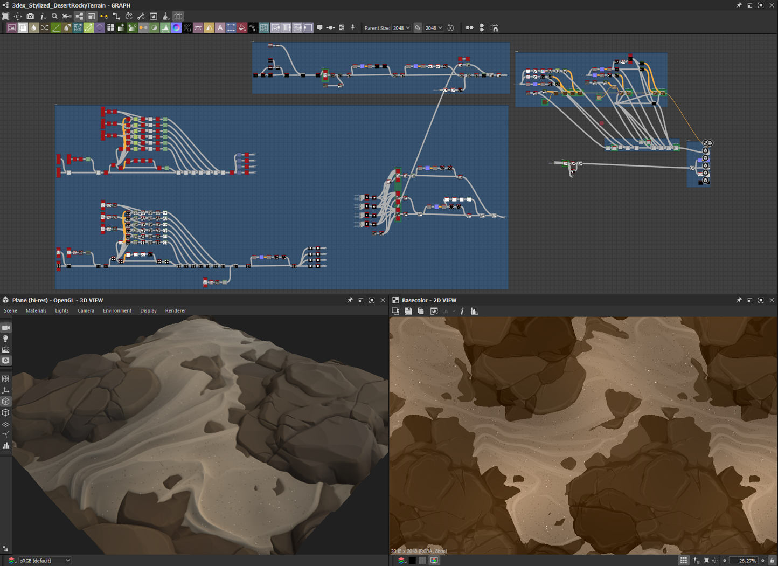Click the snap-to-grid magnet icon
The image size is (778, 566).
(495, 28)
